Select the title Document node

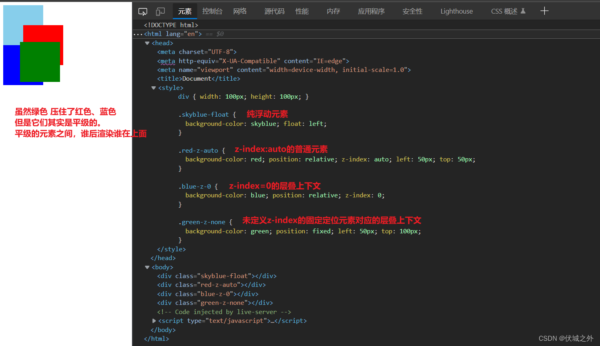click(x=199, y=79)
